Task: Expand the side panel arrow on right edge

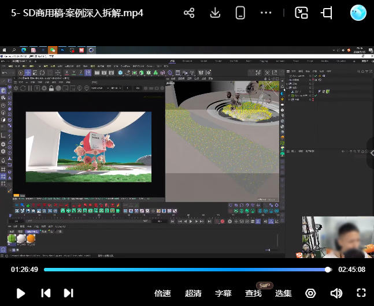Action: pyautogui.click(x=371, y=152)
